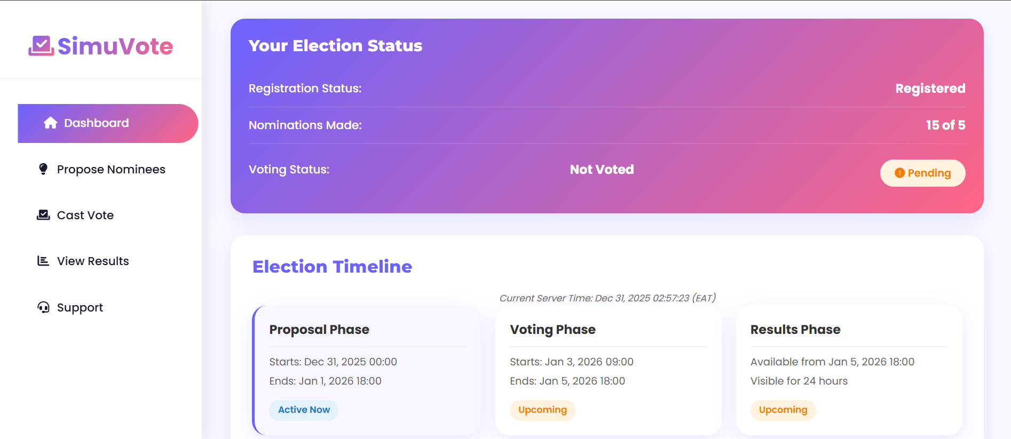Viewport: 1011px width, 439px height.
Task: Click the Upcoming badge under Voting Phase
Action: click(542, 410)
